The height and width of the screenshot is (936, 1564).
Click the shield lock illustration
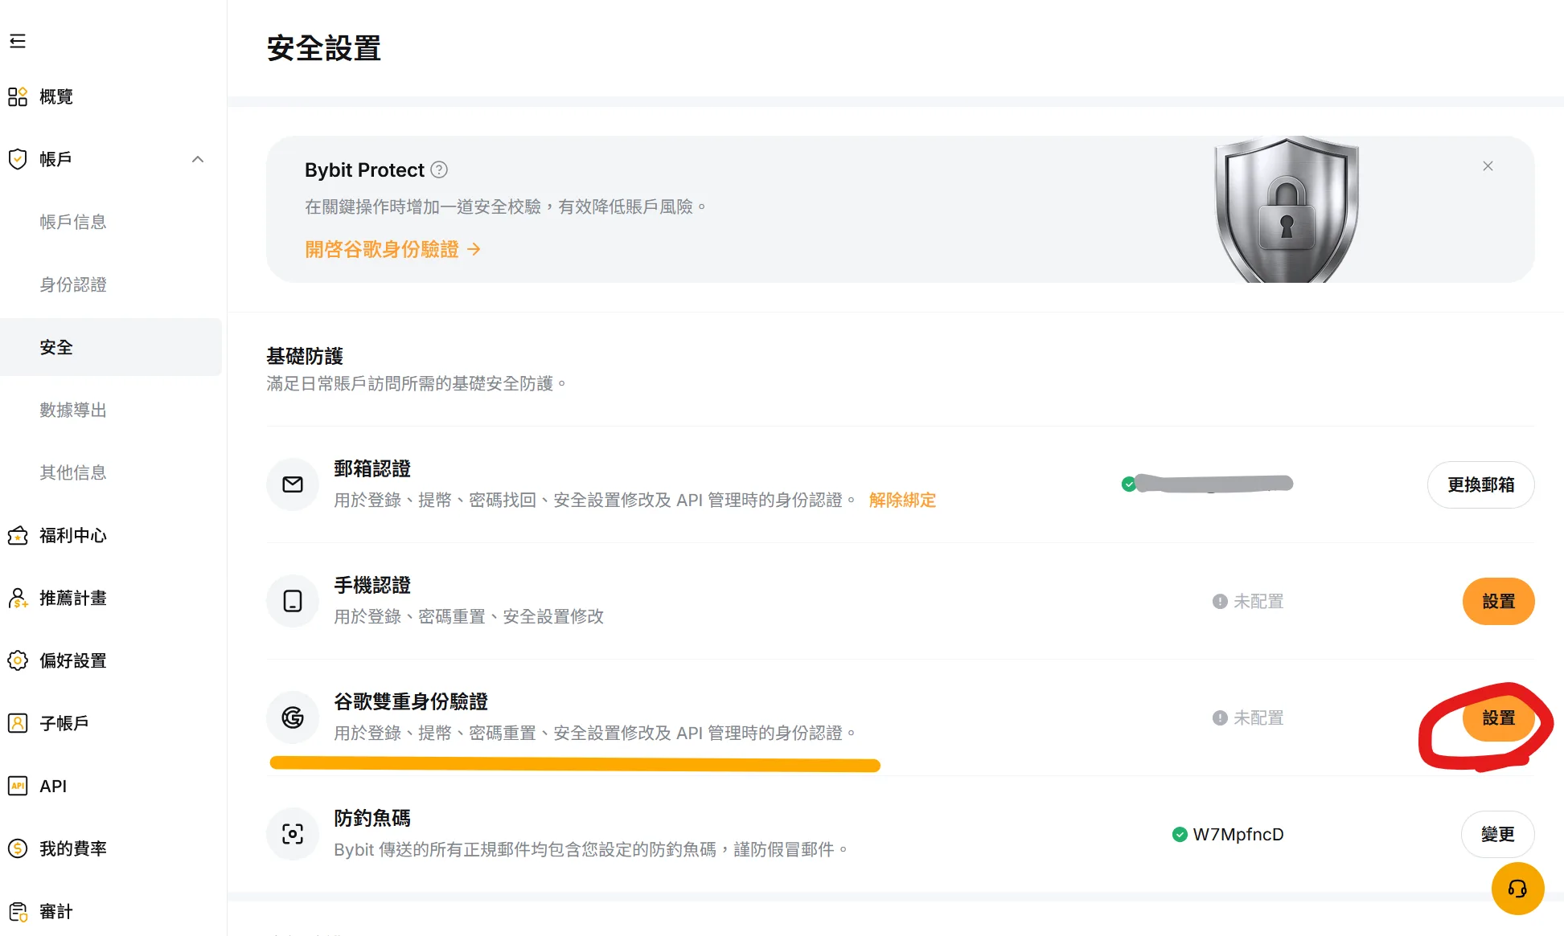click(x=1287, y=210)
